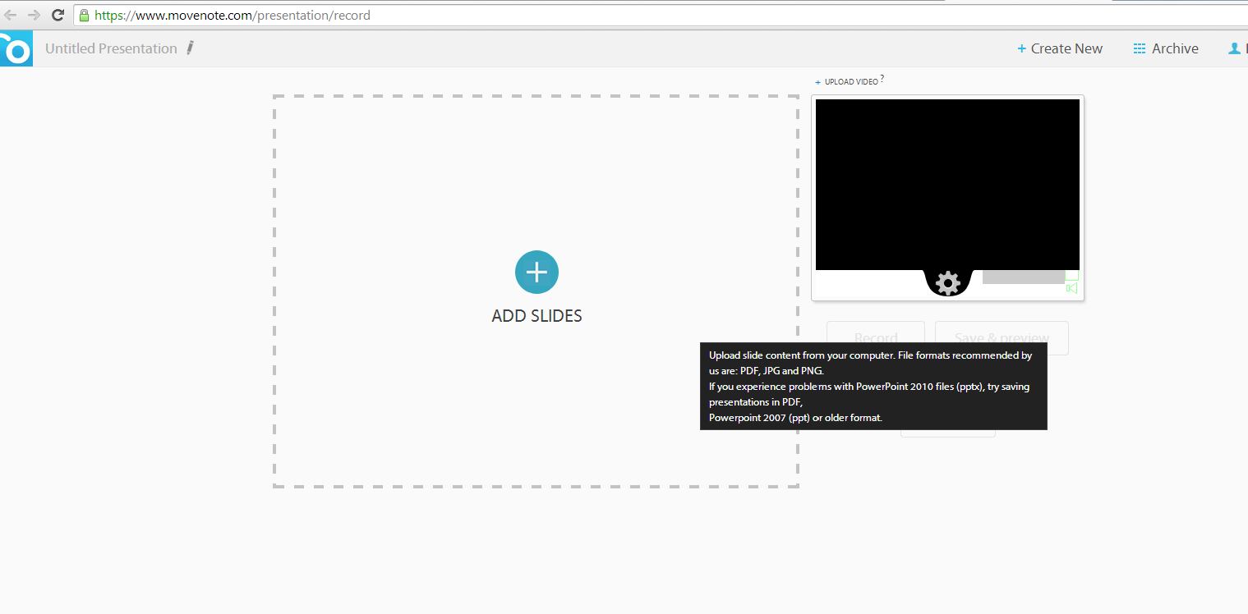
Task: Open webcam settings gear icon
Action: tap(947, 283)
